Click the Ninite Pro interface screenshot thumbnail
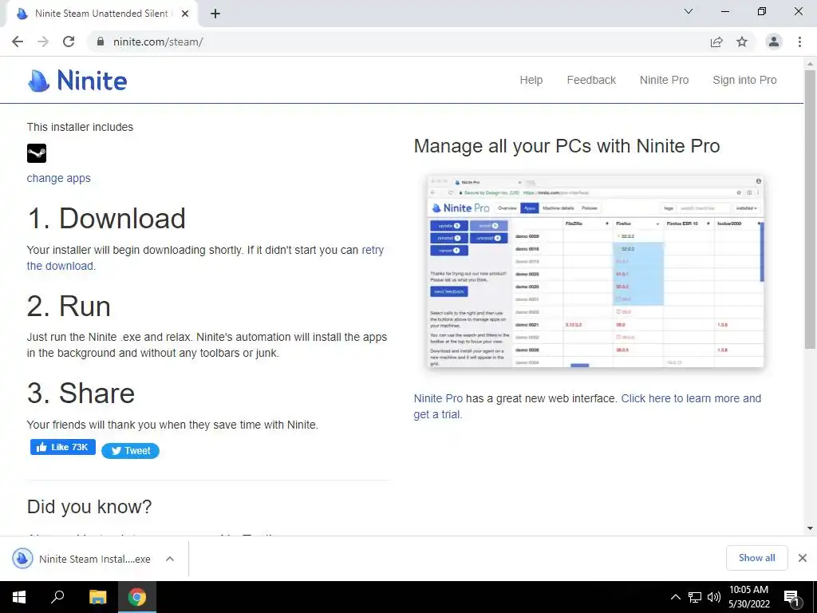 (595, 271)
